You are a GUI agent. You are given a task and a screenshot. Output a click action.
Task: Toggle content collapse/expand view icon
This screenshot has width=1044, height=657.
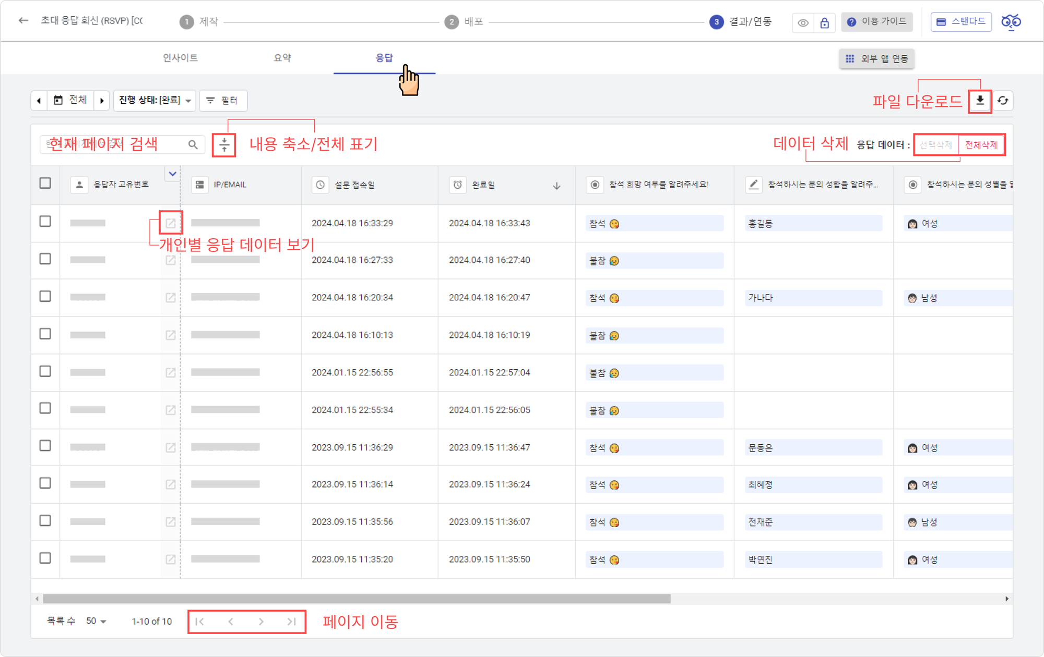click(x=224, y=144)
